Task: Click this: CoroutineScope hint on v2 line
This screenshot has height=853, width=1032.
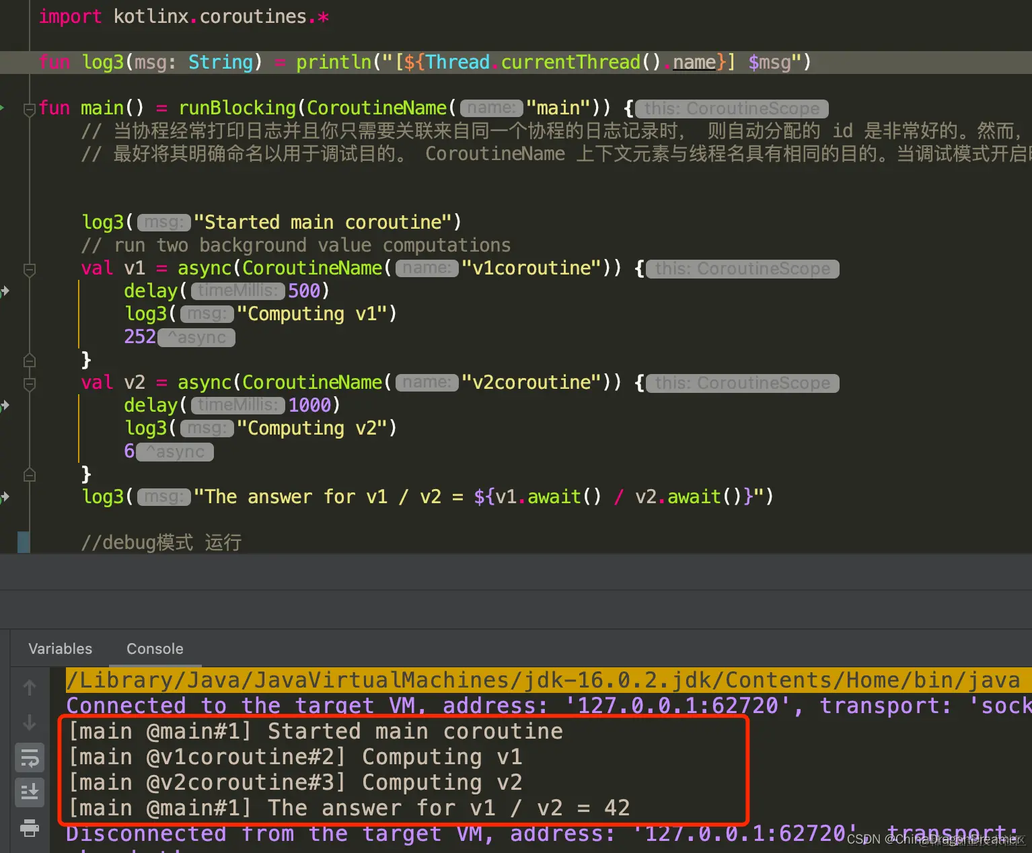Action: click(x=743, y=383)
